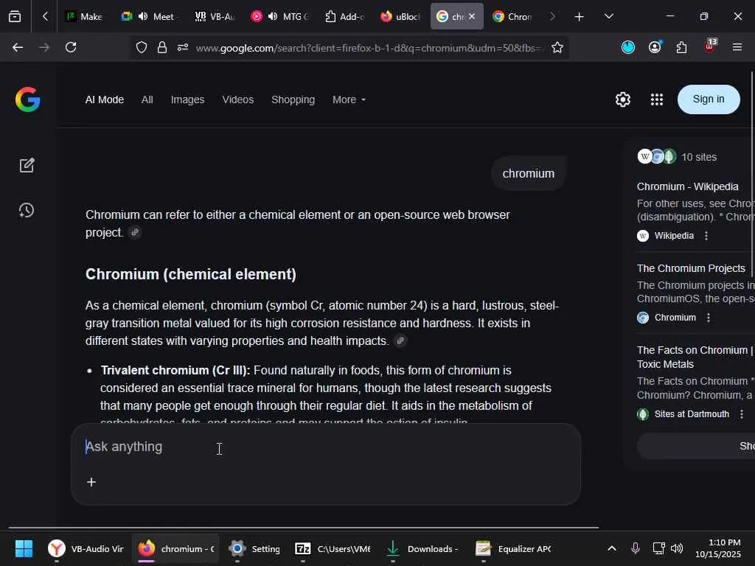Select the All search tab
This screenshot has width=755, height=566.
pos(147,99)
